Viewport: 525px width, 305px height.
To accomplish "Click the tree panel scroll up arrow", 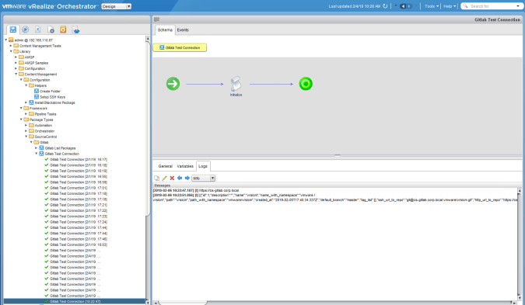I will coord(147,39).
